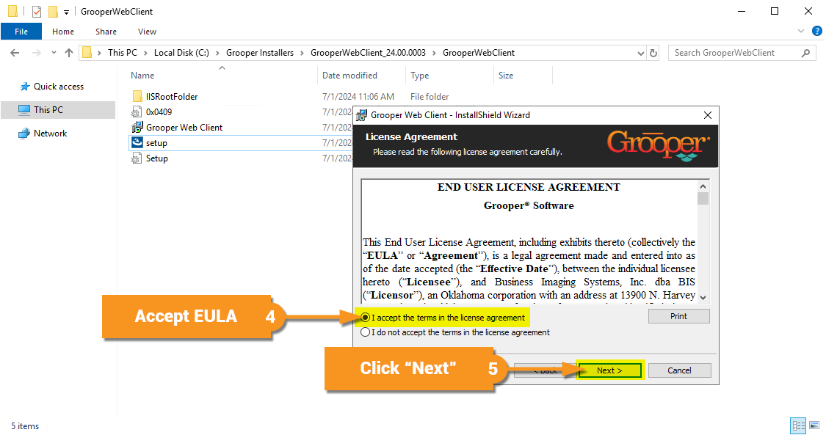Screen dimensions: 826x435
Task: Click the File folder type cell
Action: pos(430,97)
